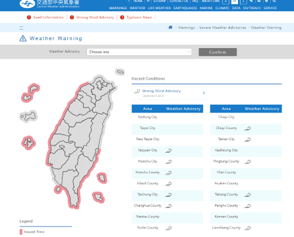Click the Kinmen islands on the map
Image resolution: width=294 pixels, height=237 pixels.
[28, 116]
